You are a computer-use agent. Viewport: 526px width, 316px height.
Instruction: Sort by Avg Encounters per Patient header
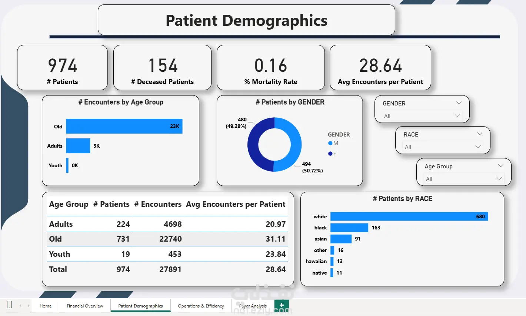[x=236, y=204]
